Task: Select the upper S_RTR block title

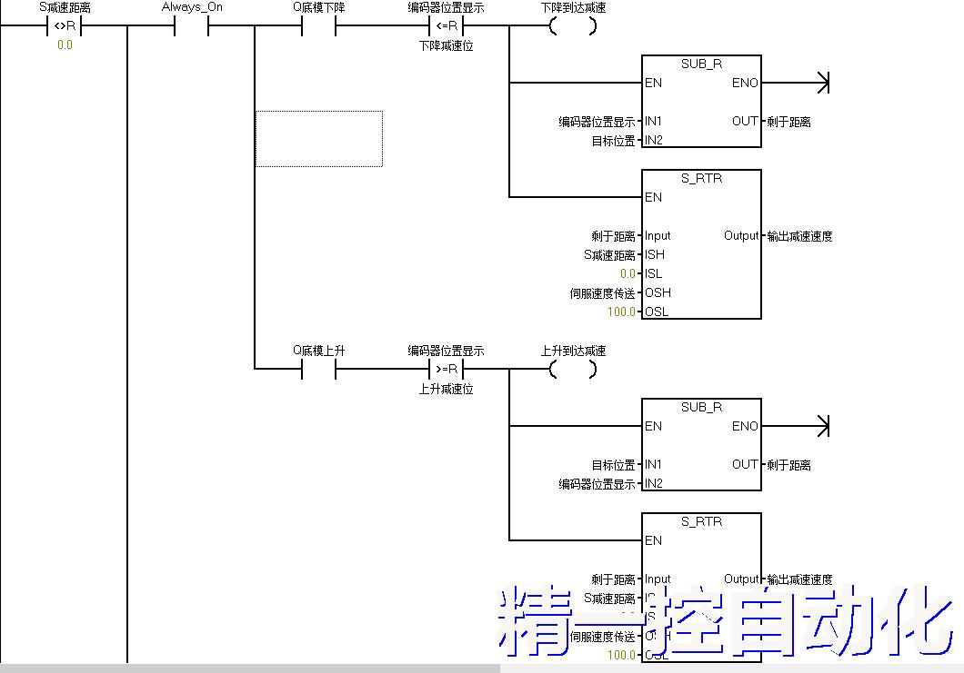Action: (x=701, y=178)
